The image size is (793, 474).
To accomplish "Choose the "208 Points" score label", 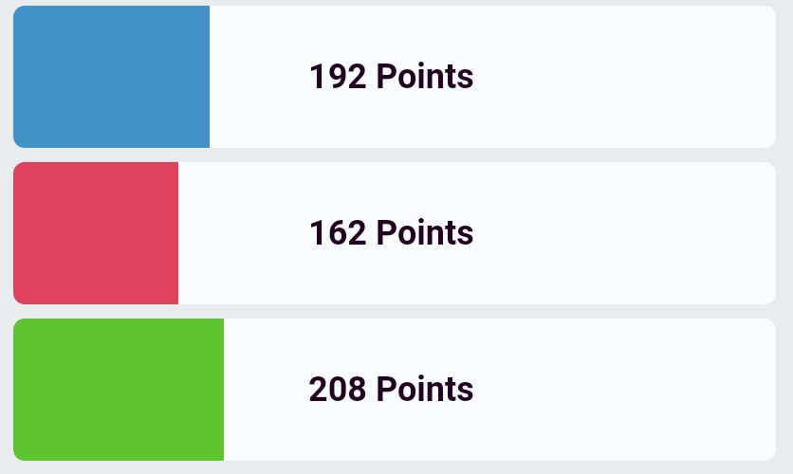I will pyautogui.click(x=391, y=390).
